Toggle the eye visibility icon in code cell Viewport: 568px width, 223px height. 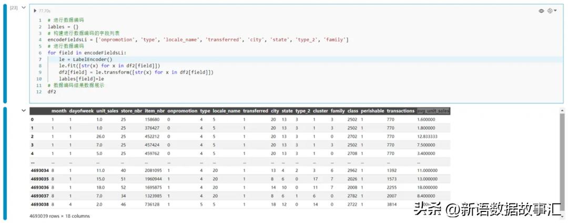click(x=541, y=10)
